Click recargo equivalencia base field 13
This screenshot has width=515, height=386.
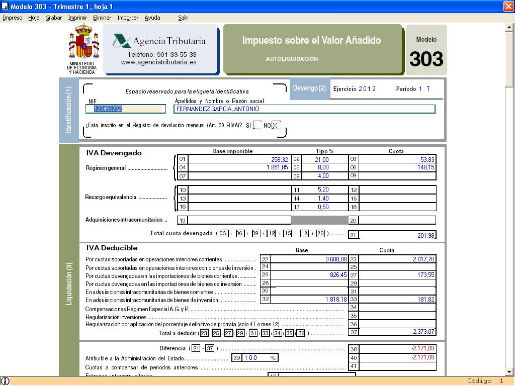[239, 198]
